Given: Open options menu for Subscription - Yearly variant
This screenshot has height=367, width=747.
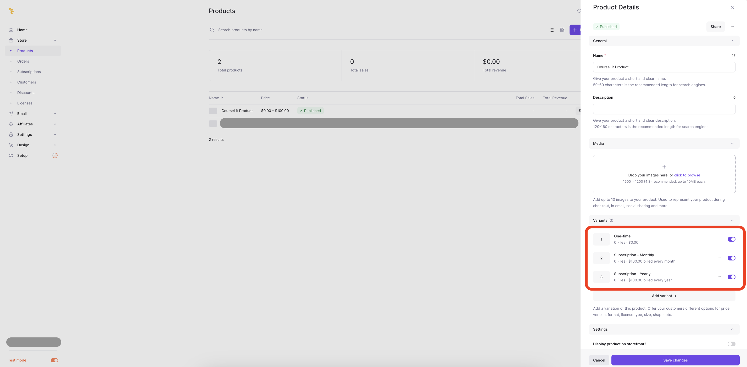Looking at the screenshot, I should pos(719,277).
